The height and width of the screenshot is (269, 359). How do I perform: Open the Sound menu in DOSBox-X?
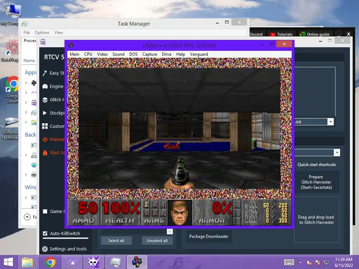(x=118, y=54)
